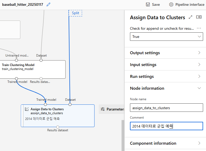Select the Train Clustering Model node

tap(33, 69)
